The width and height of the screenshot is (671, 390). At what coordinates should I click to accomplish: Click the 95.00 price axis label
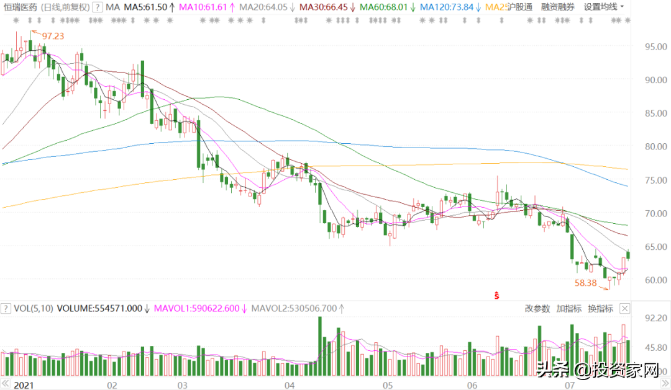[x=655, y=47]
